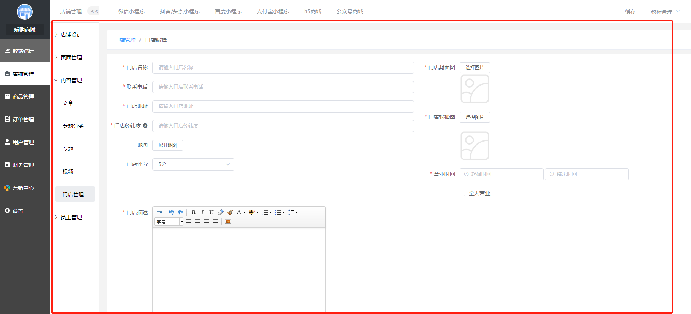Toggle bold formatting in description editor
This screenshot has height=314, width=691.
pyautogui.click(x=193, y=212)
